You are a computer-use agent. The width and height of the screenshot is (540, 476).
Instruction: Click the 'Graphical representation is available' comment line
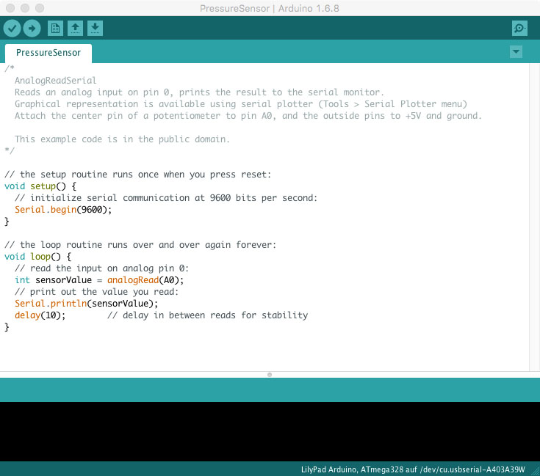[241, 104]
